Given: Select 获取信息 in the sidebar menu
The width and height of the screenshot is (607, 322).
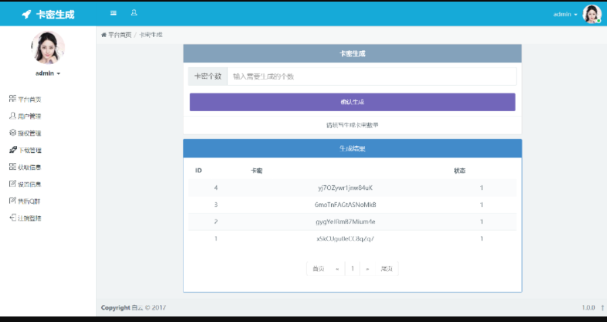Looking at the screenshot, I should tap(29, 168).
